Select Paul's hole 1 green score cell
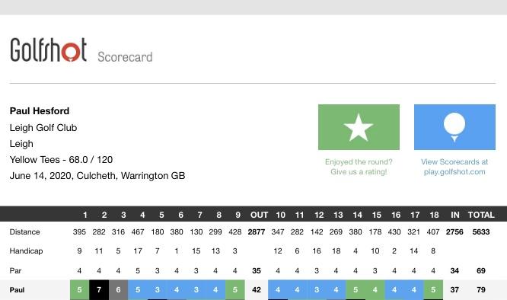This screenshot has height=300, width=507. 79,290
